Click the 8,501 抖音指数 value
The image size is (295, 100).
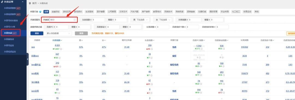click(x=57, y=45)
